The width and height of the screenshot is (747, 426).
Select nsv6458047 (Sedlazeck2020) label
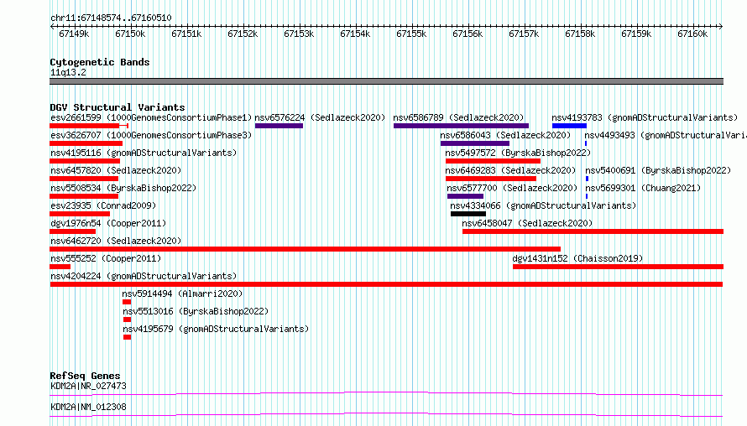(x=527, y=223)
